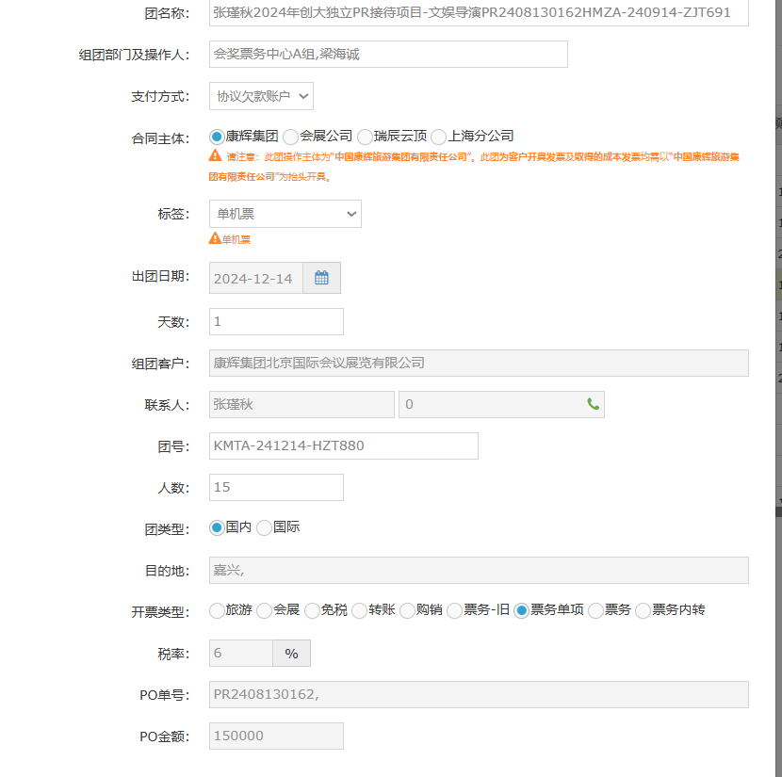Expand the 标签 tag dropdown

[285, 214]
